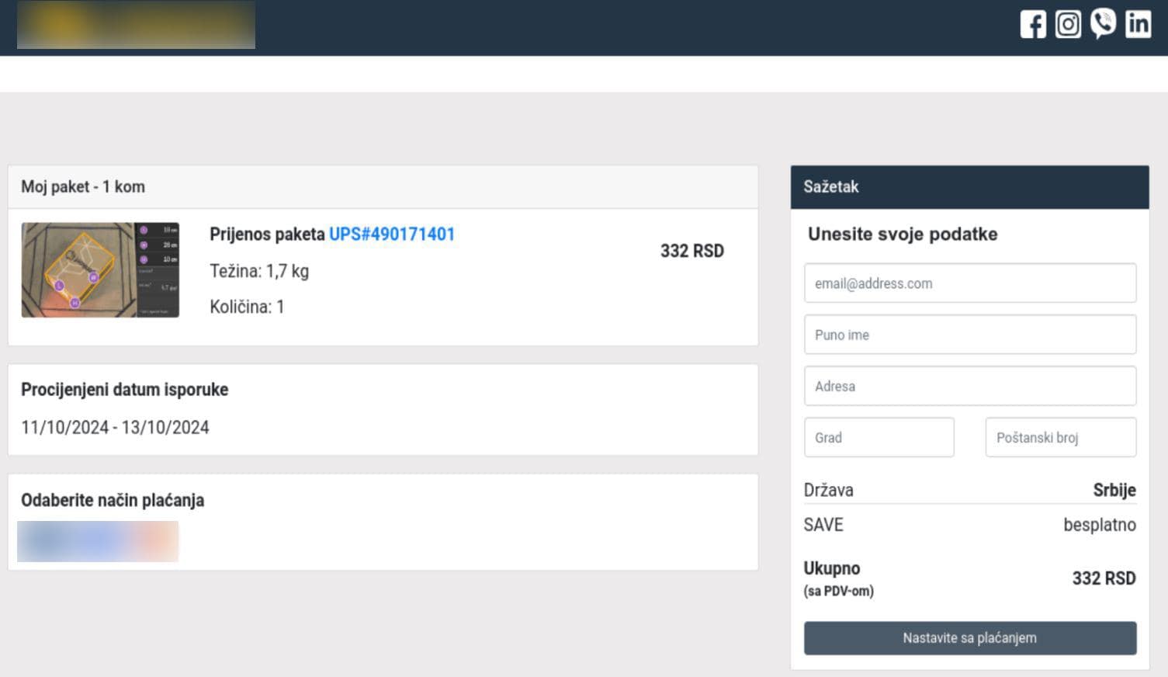This screenshot has height=677, width=1168.
Task: Click the email@address.com input field
Action: pyautogui.click(x=969, y=283)
